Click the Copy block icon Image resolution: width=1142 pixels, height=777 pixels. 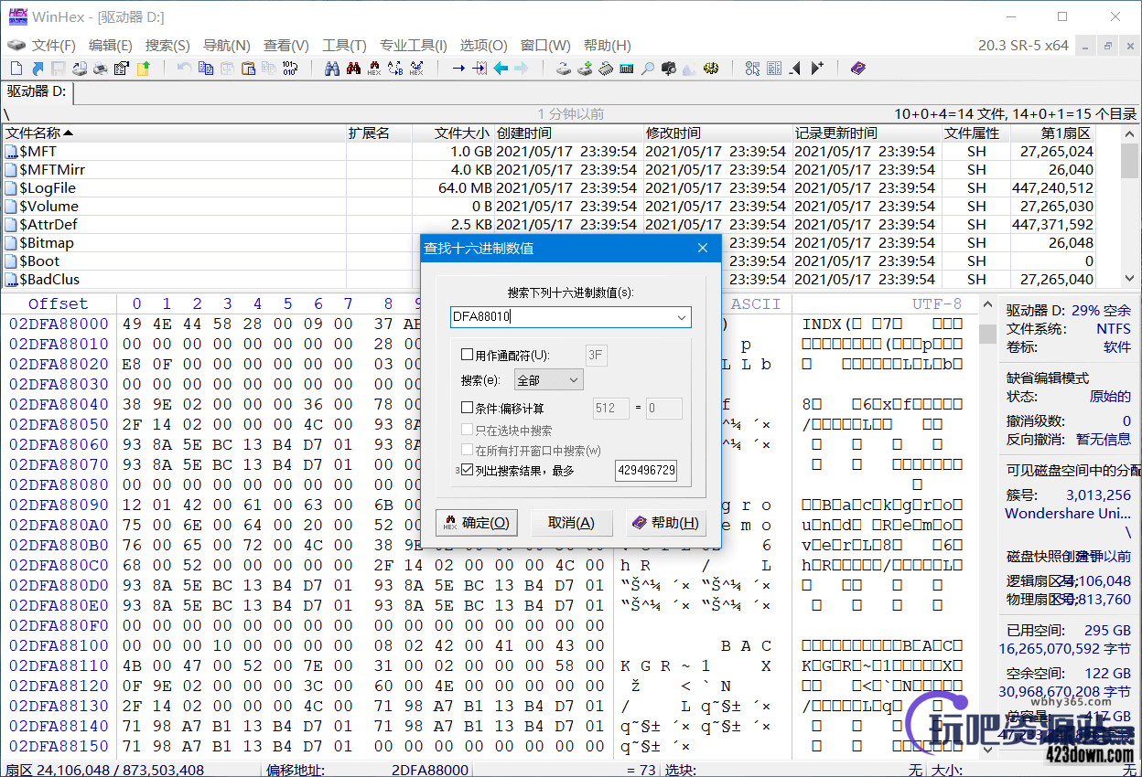click(x=205, y=69)
